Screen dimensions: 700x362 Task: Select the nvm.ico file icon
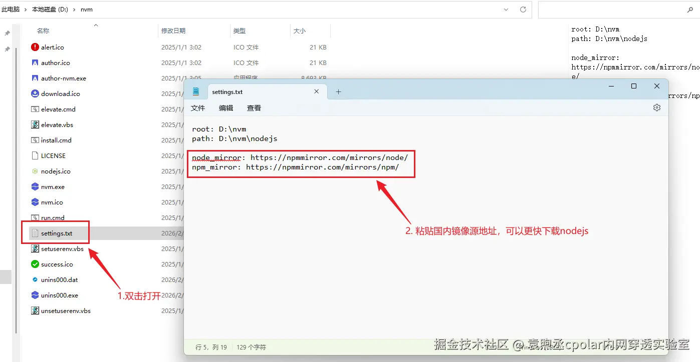35,202
